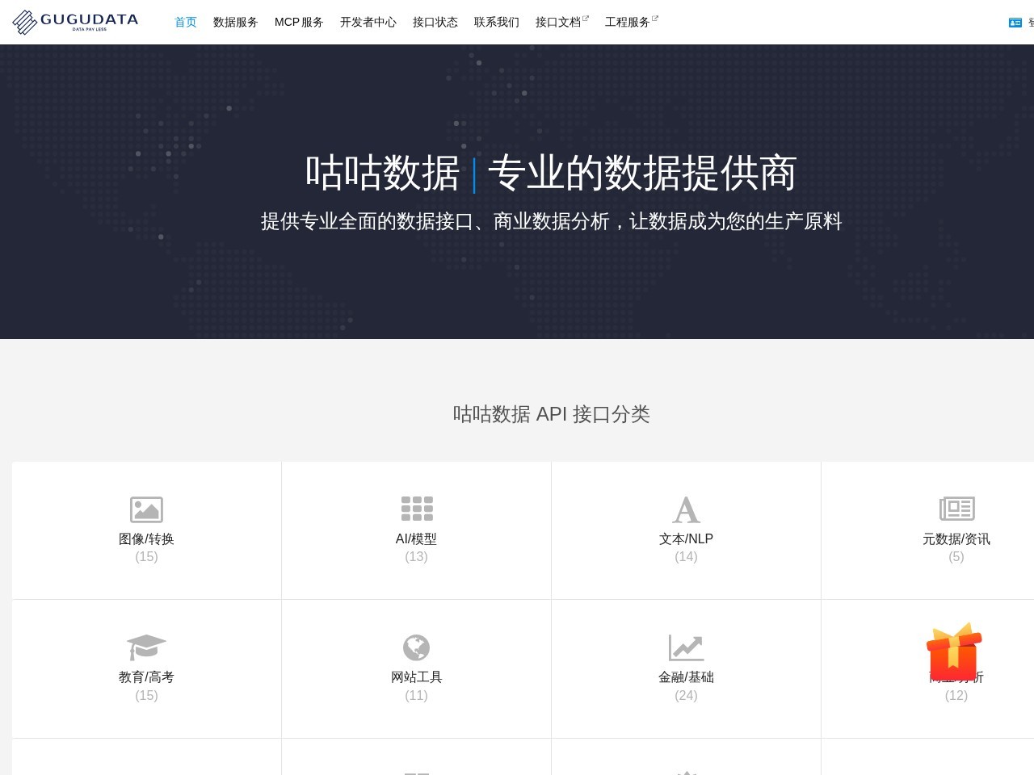Viewport: 1034px width, 775px height.
Task: Navigate to 开发者中心
Action: [368, 23]
